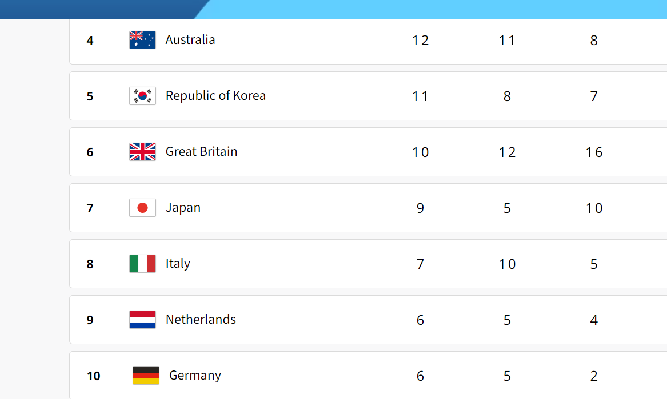Open the Germany country name
Viewport: 667px width, 399px height.
(195, 376)
